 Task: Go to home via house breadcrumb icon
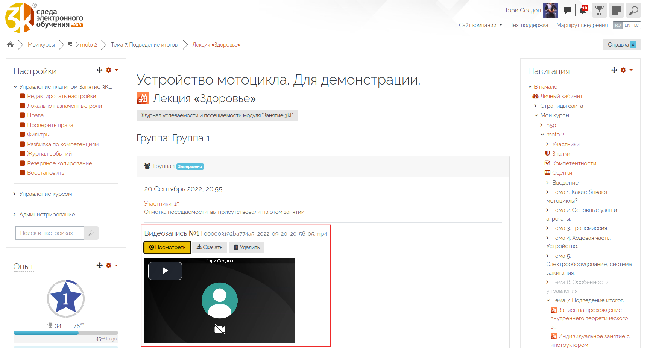click(10, 45)
